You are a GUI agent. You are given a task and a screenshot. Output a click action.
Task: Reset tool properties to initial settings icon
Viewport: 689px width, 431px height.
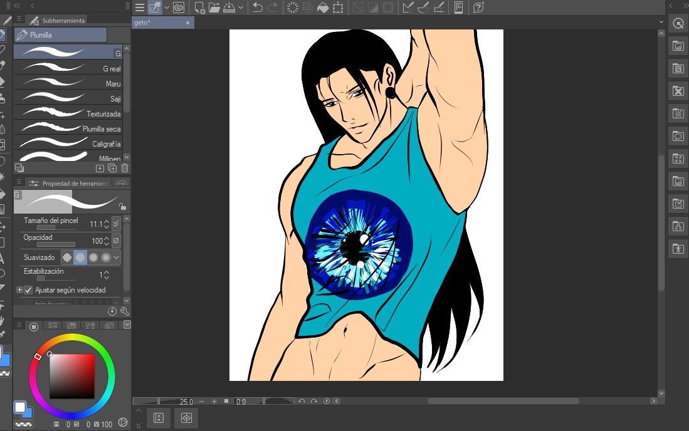112,311
